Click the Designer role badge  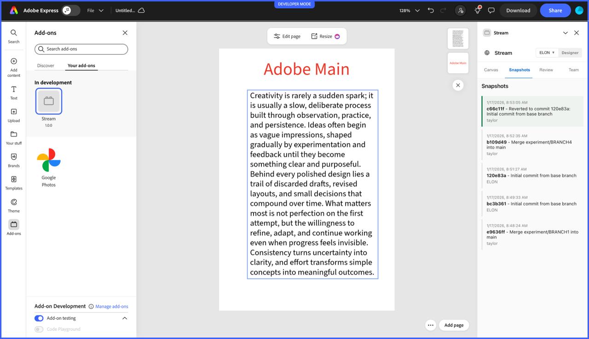pyautogui.click(x=570, y=52)
